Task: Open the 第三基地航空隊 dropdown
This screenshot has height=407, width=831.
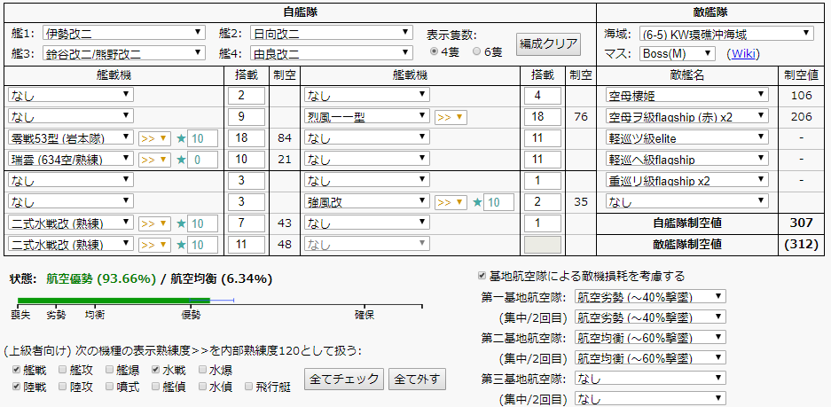Action: (x=650, y=379)
